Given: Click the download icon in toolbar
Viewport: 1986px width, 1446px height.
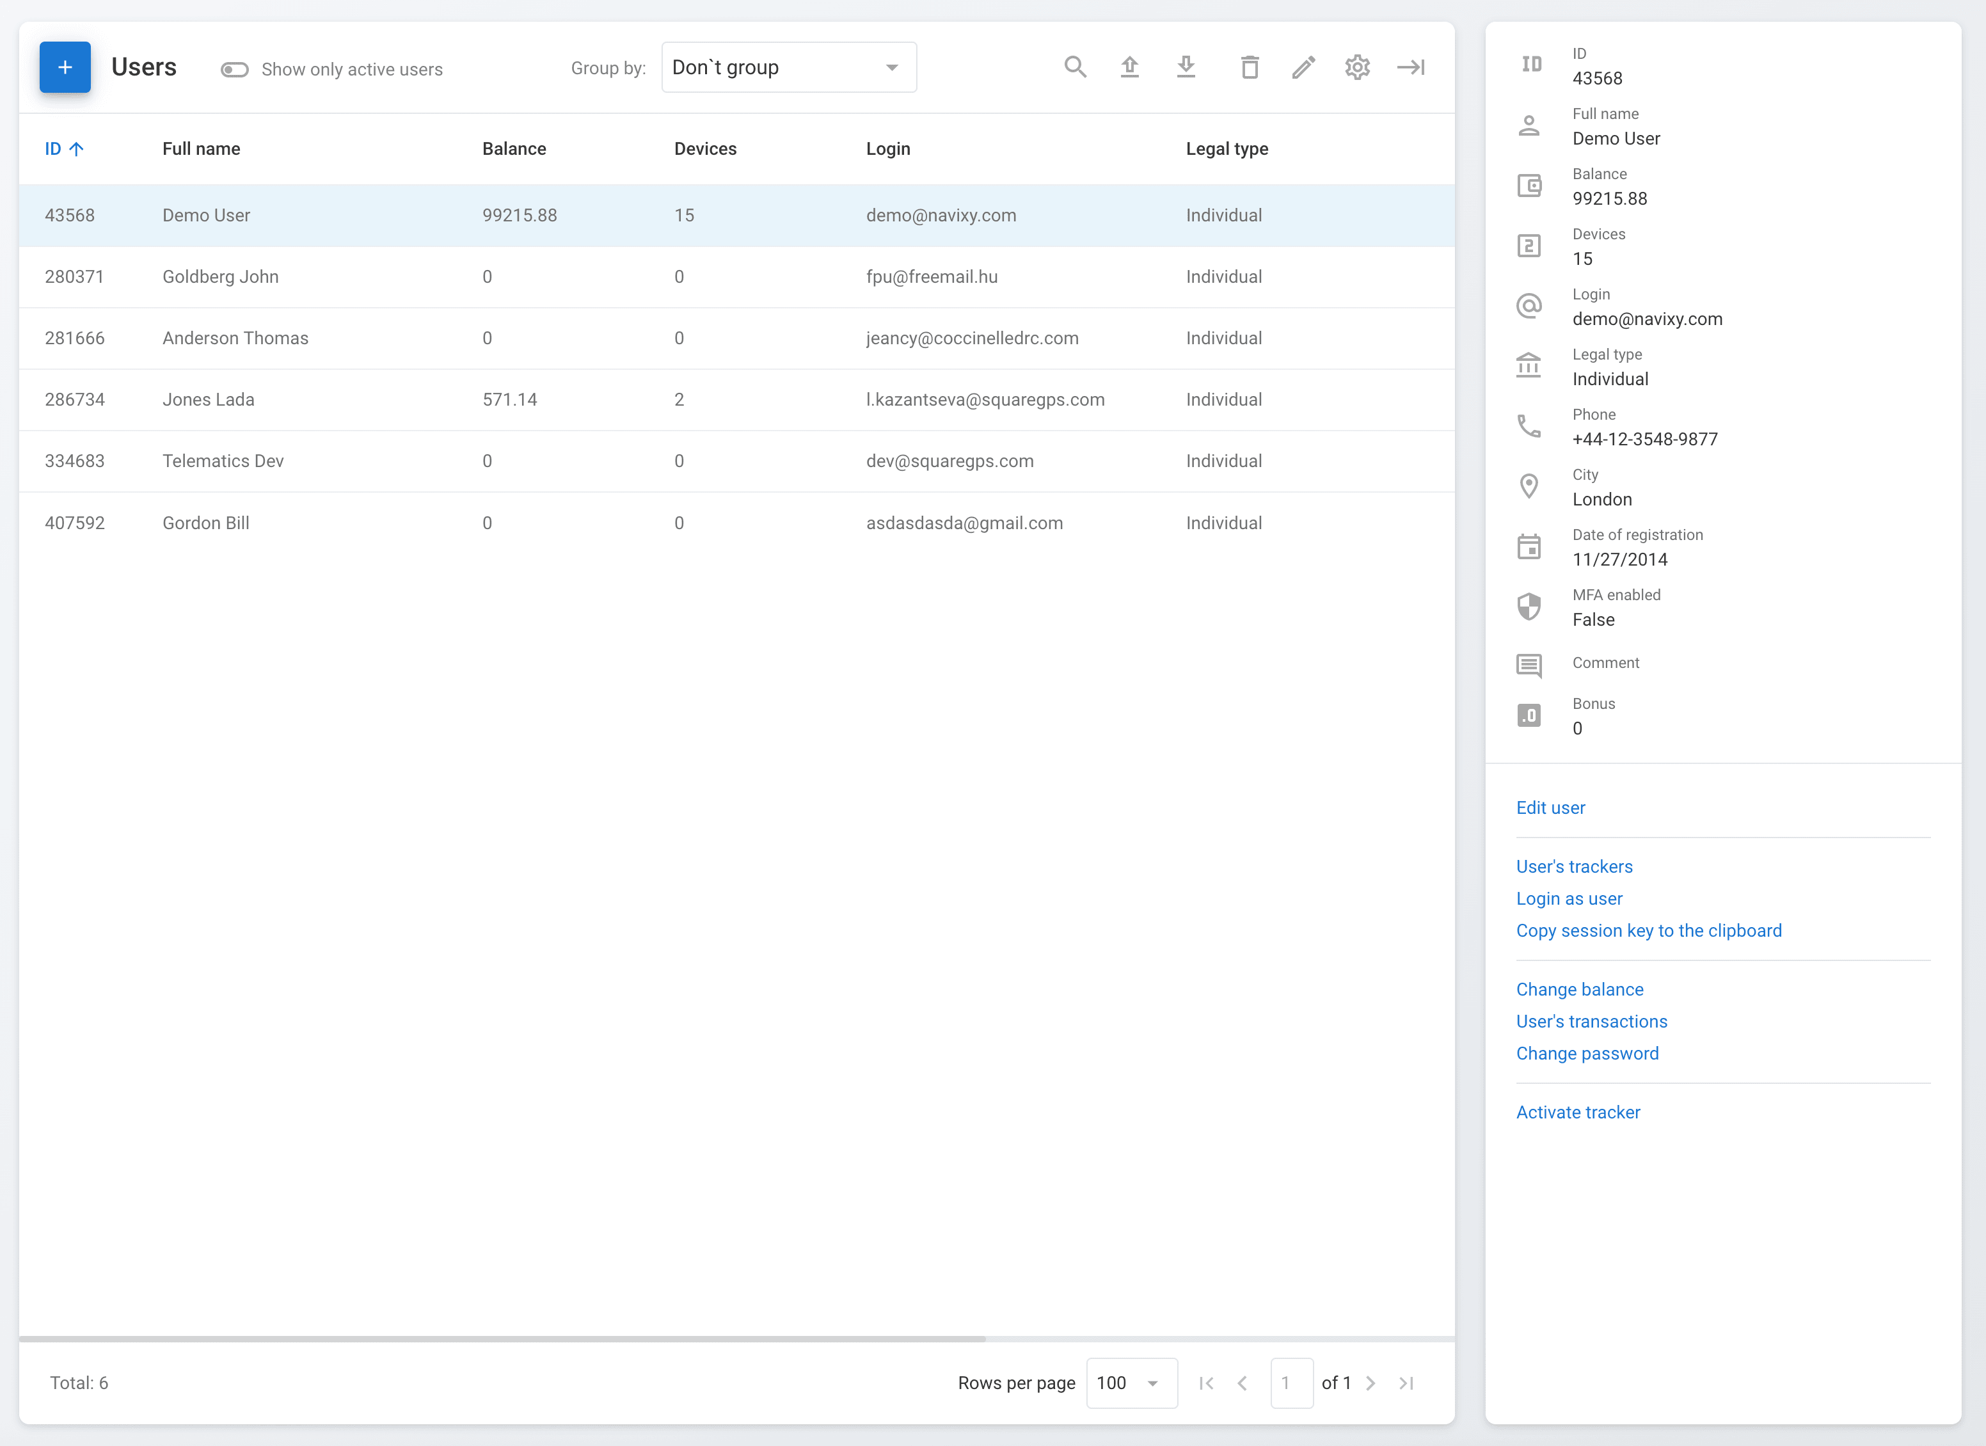Looking at the screenshot, I should pos(1186,67).
